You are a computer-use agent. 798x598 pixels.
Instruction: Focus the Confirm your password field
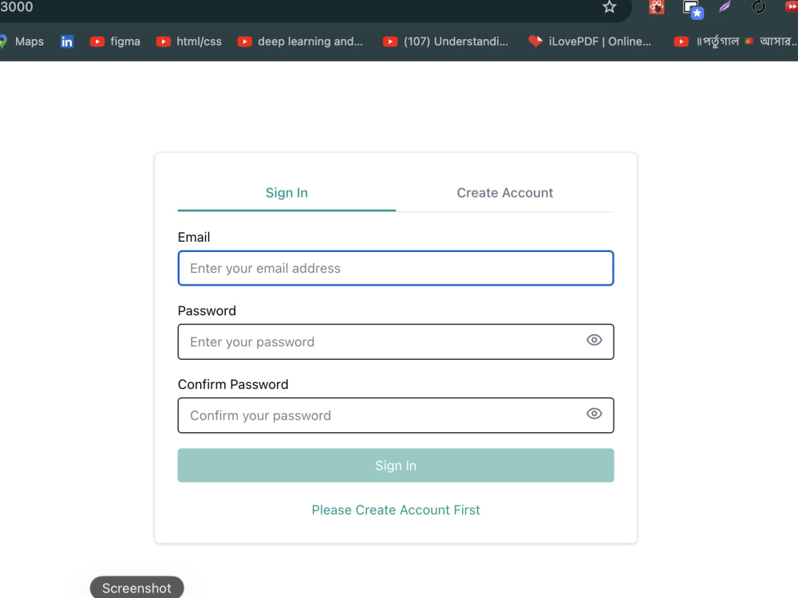[x=396, y=415]
